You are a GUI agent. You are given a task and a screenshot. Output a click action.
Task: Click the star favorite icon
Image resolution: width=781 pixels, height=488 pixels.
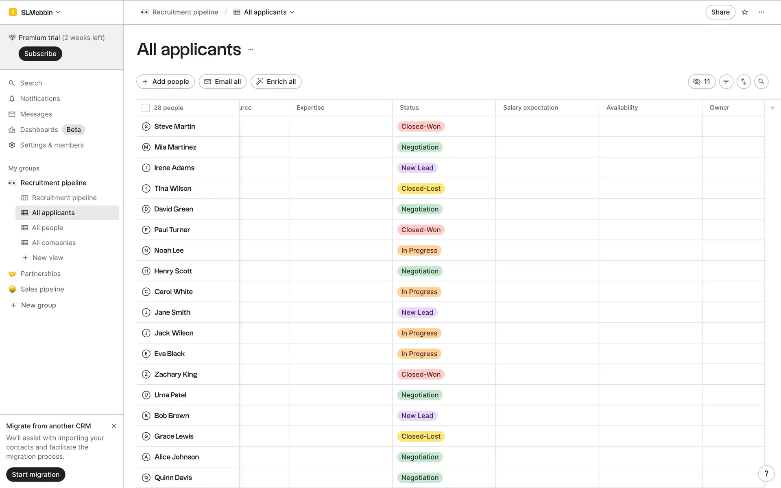pos(745,12)
